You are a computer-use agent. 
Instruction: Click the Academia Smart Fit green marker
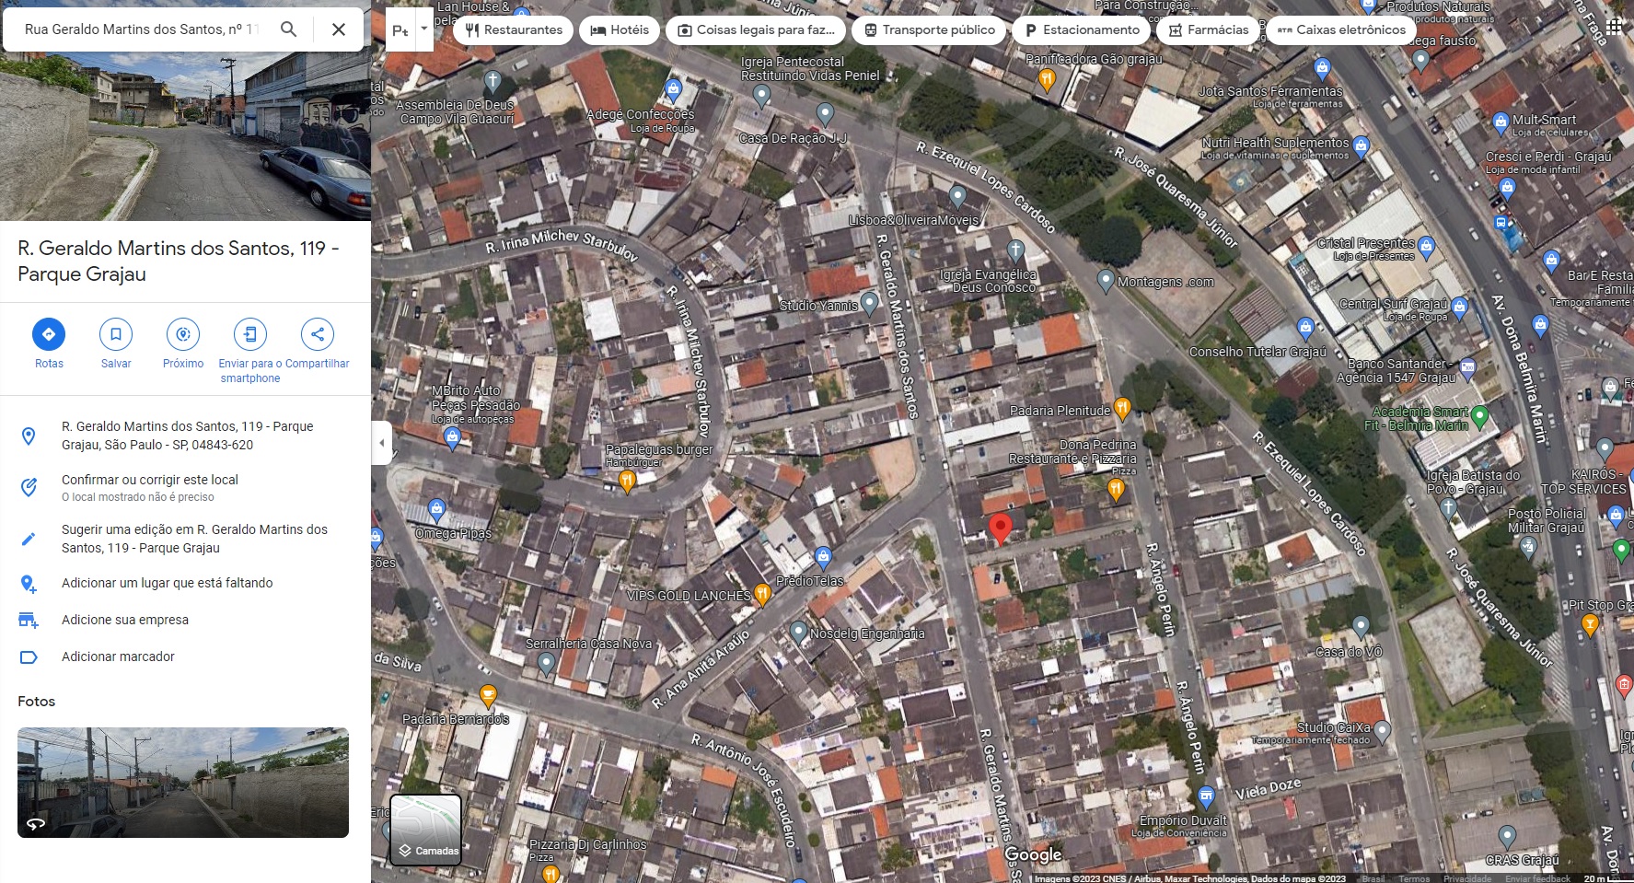[x=1479, y=416]
